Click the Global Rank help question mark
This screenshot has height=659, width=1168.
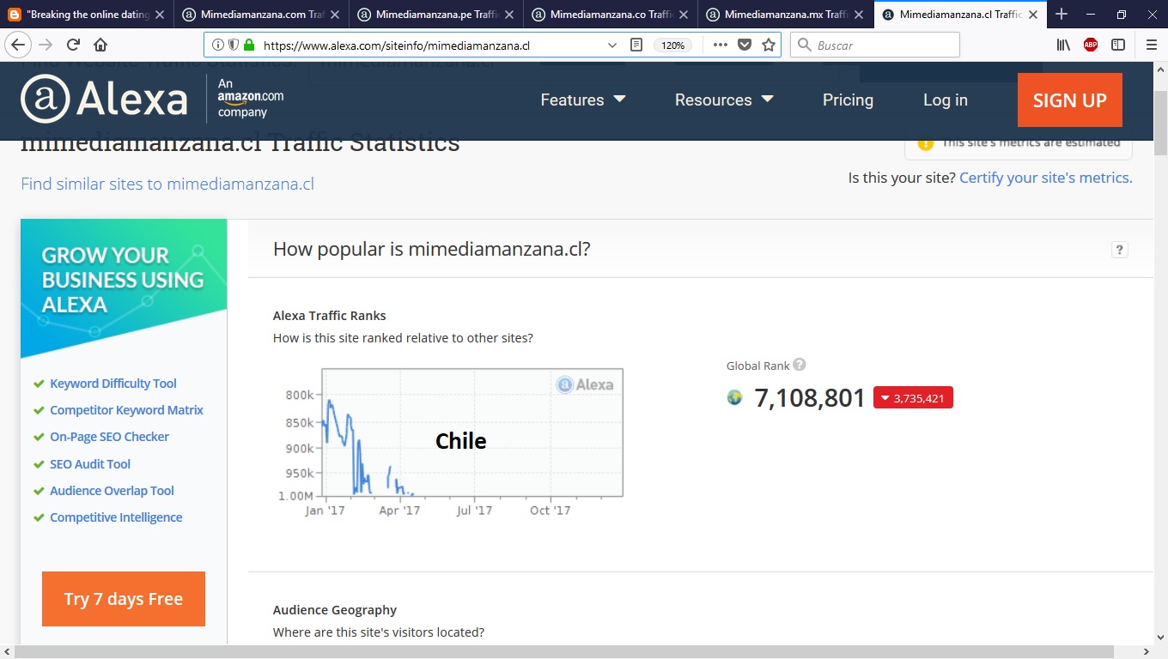(800, 365)
